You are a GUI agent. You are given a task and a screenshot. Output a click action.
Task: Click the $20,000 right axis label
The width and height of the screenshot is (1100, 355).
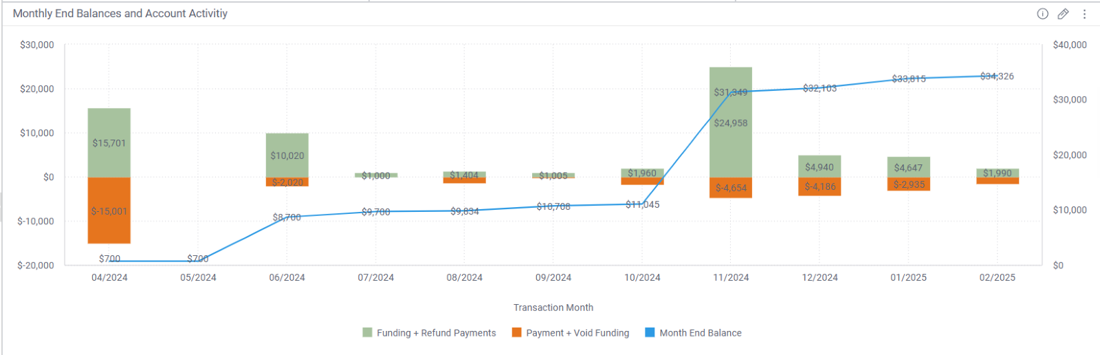tap(1070, 155)
